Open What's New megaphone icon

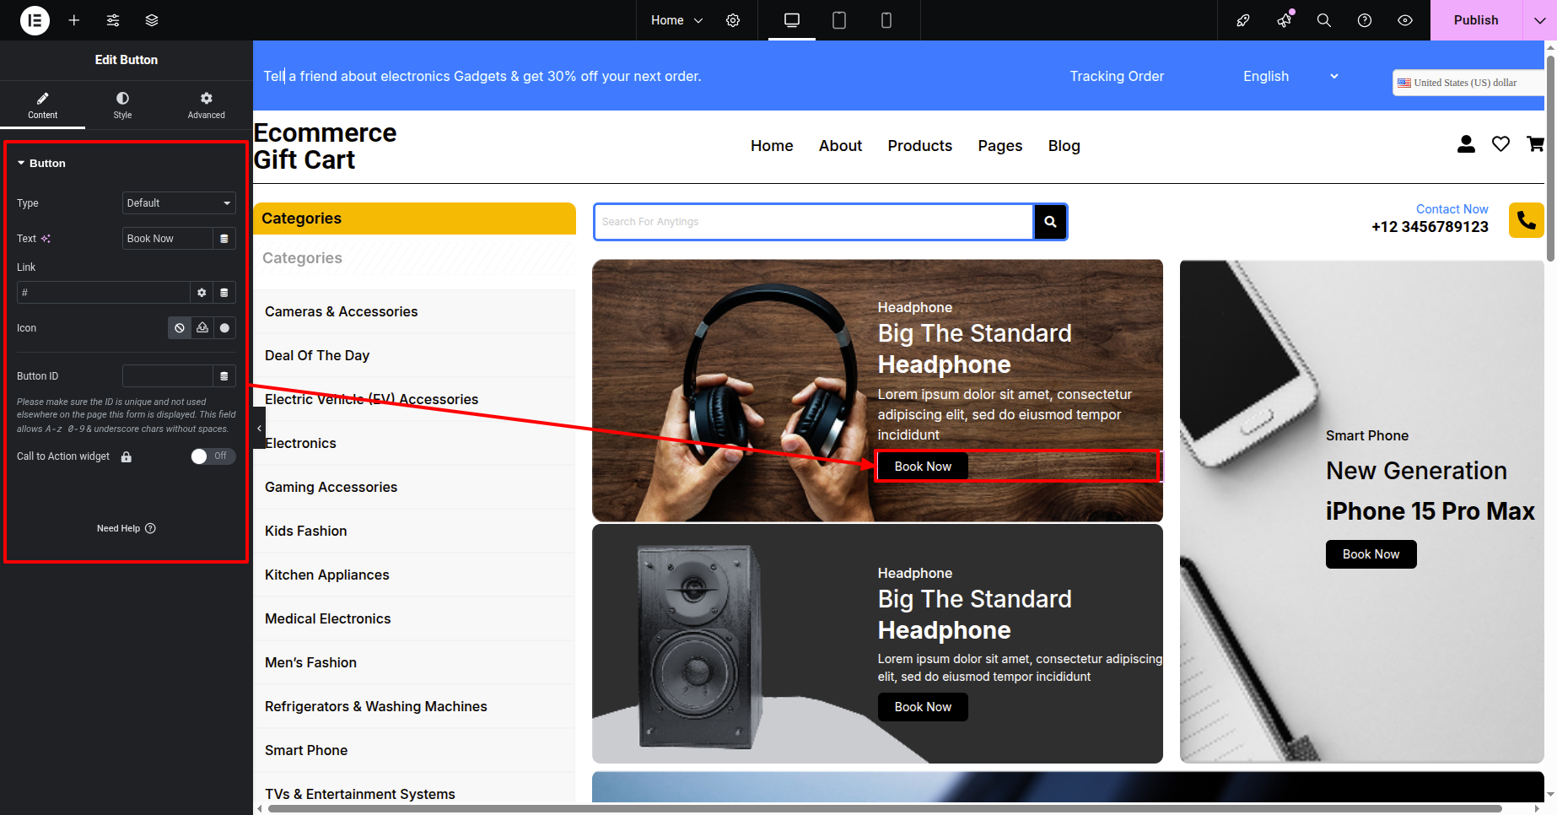[1284, 20]
